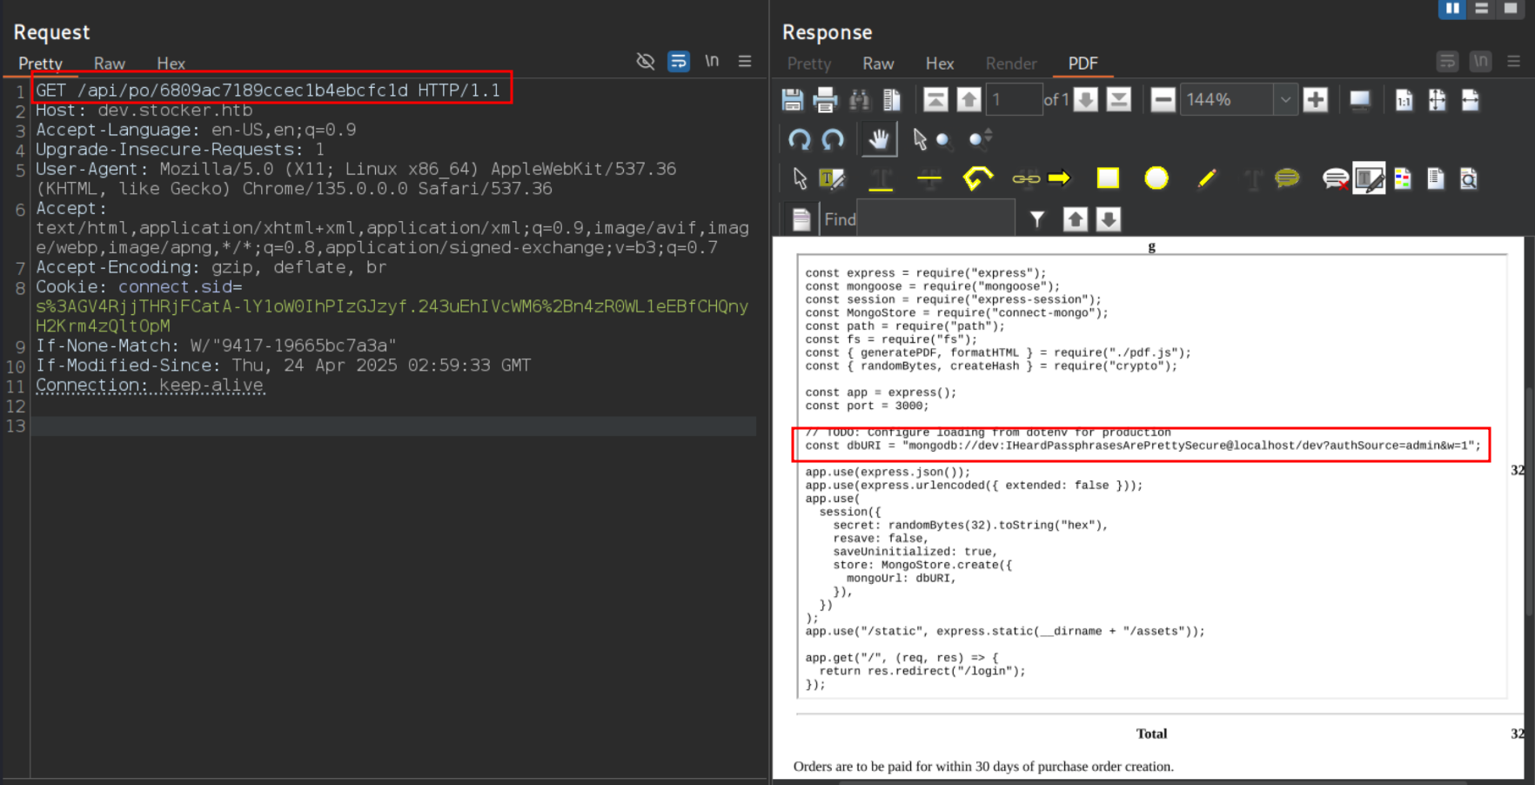Open the find filter options
The width and height of the screenshot is (1535, 785).
tap(1037, 218)
